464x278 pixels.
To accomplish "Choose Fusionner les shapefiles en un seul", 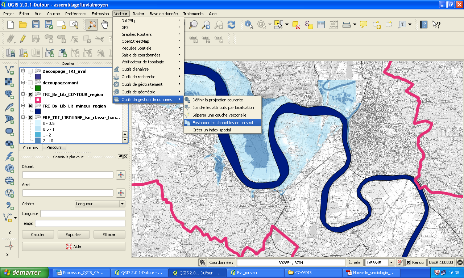I will coord(223,123).
